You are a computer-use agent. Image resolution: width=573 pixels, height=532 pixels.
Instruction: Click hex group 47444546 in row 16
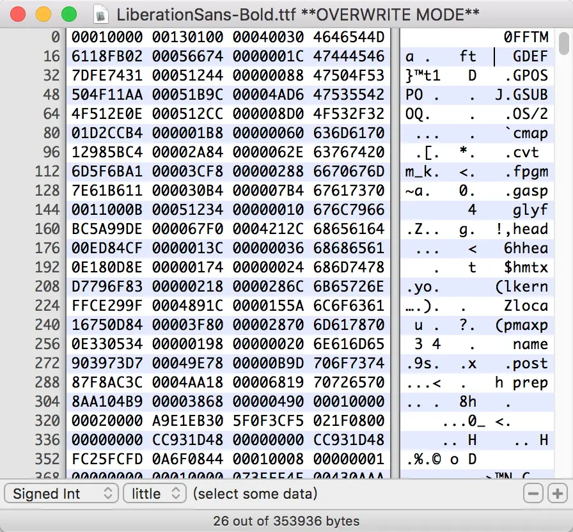tap(349, 56)
